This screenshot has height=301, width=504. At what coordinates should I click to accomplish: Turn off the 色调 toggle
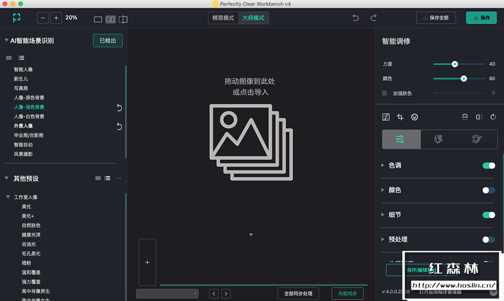click(488, 165)
